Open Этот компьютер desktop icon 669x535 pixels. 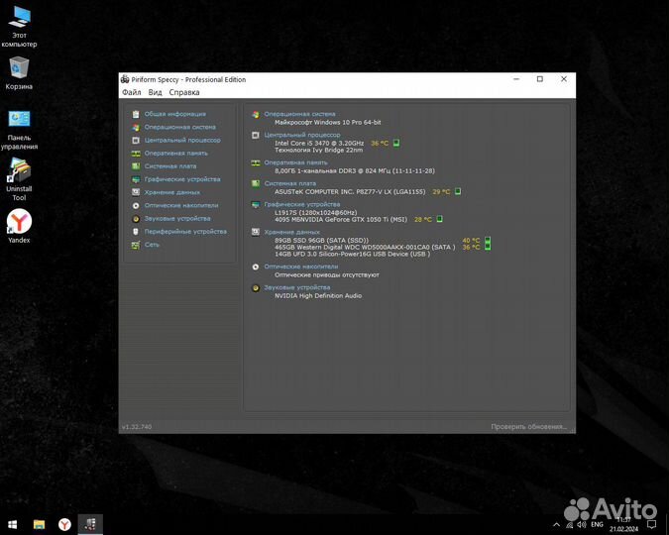point(19,26)
